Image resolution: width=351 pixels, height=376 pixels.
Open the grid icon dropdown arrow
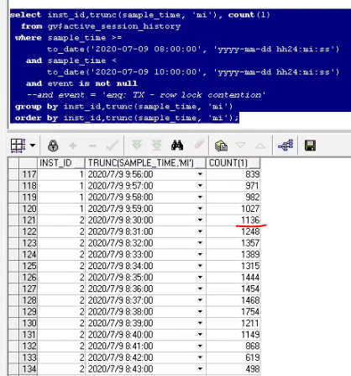point(33,146)
